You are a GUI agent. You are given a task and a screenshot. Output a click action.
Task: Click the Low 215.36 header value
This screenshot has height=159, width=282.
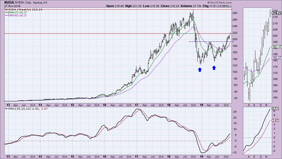tap(151, 6)
